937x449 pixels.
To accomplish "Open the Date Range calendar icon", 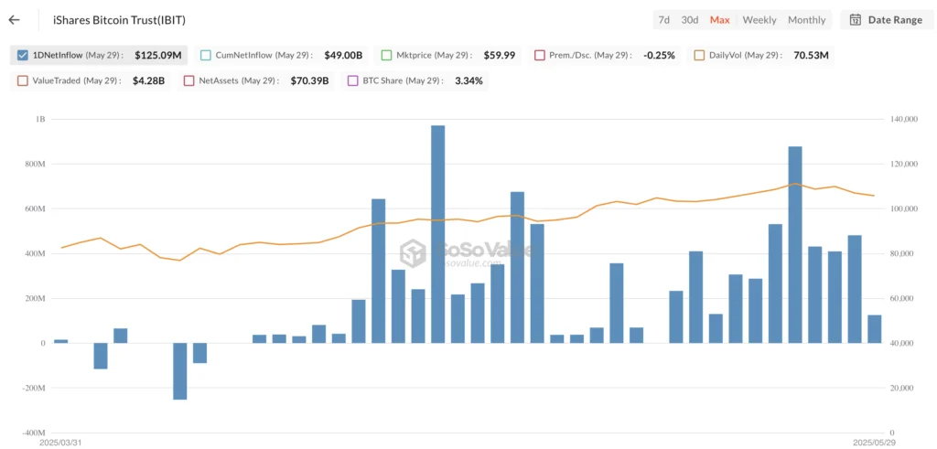I will coord(856,20).
